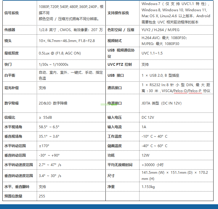
Task: Click the 净重 value 1.153kg
Action: pos(148,187)
